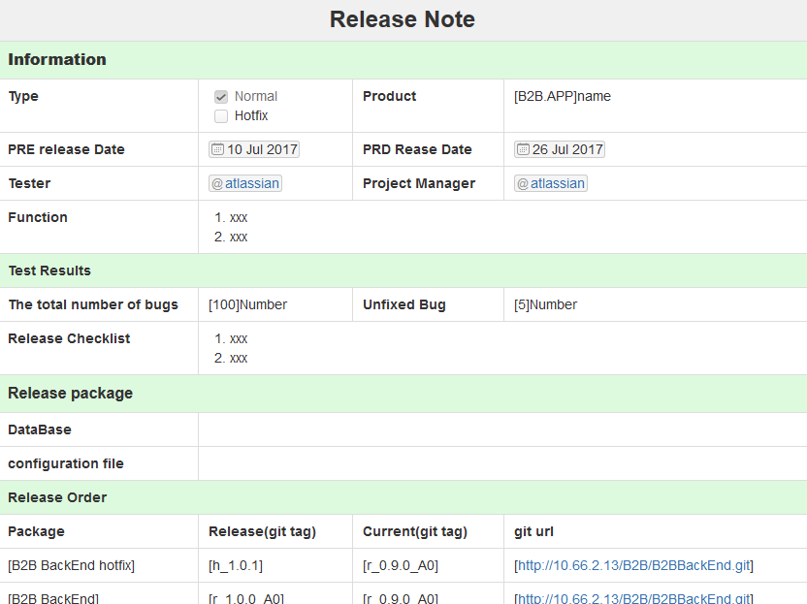Open the atlassian Tester profile link
The height and width of the screenshot is (604, 807).
click(253, 183)
